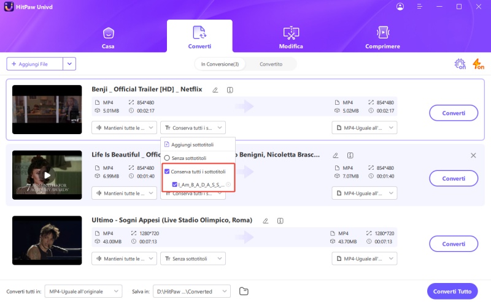Open info icon for Ultimo - Sogni Appesi

280,221
